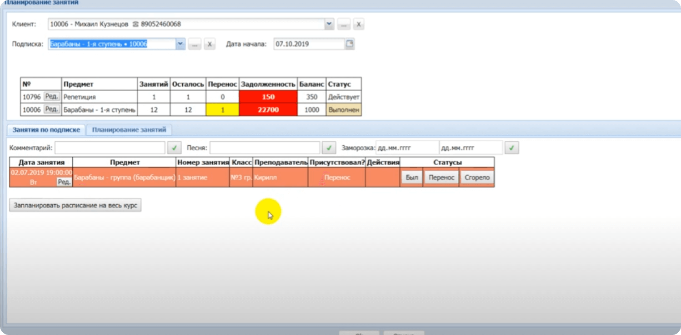Image resolution: width=681 pixels, height=335 pixels.
Task: Confirm song with green checkmark
Action: 329,148
